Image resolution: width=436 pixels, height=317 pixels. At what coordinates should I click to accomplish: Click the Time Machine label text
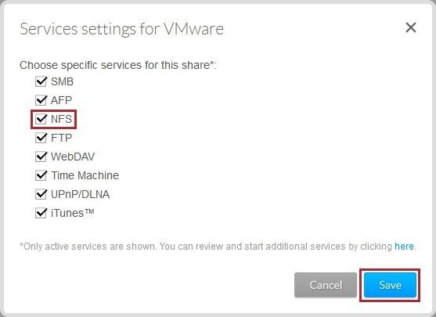coord(85,175)
